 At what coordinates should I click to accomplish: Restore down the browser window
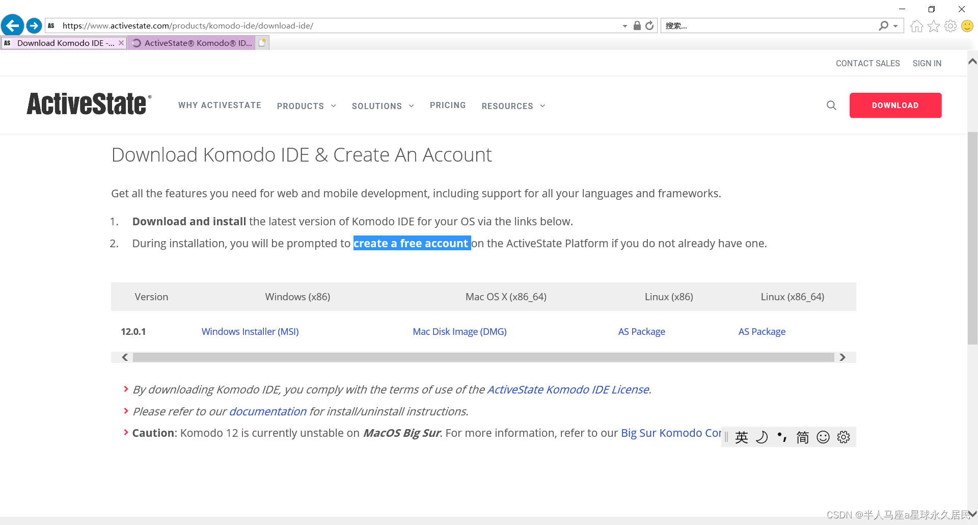tap(932, 9)
